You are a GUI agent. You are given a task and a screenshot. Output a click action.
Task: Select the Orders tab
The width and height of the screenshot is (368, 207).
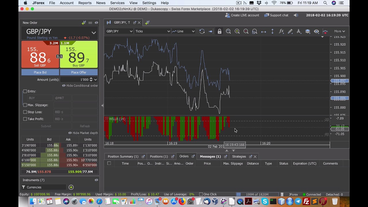click(x=184, y=157)
